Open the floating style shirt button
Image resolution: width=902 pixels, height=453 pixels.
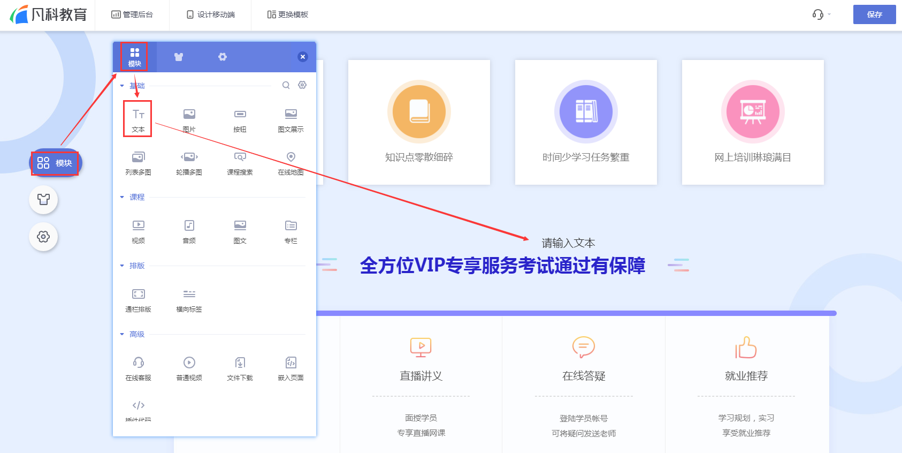click(x=43, y=200)
